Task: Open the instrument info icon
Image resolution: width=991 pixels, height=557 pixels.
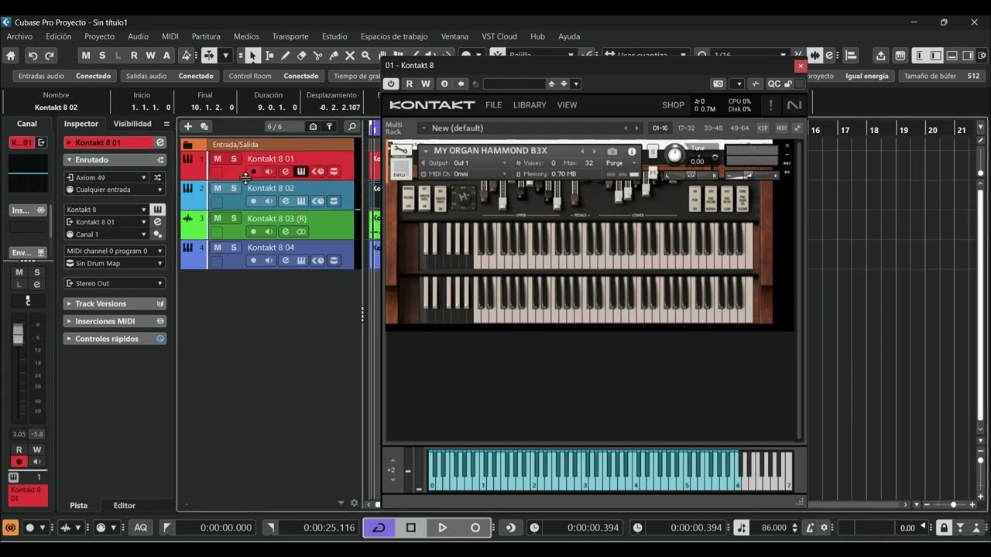Action: (x=632, y=152)
